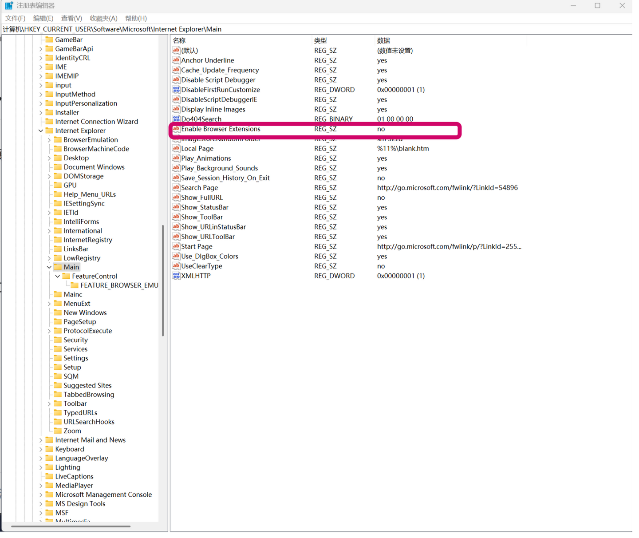Click the string icon next to Start Page
Viewport: 639px width, 538px height.
(x=176, y=246)
